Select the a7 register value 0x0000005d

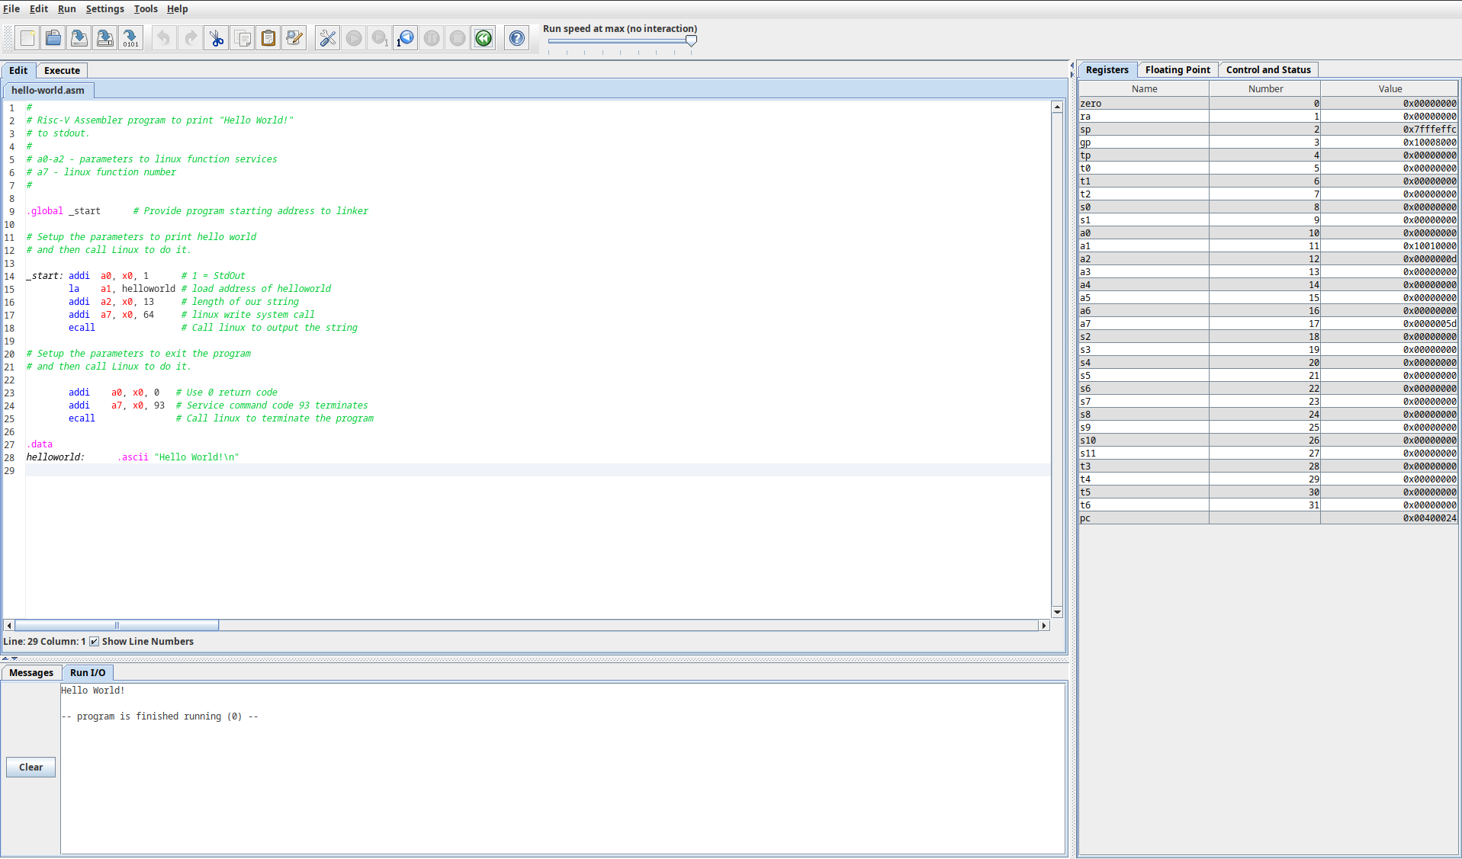click(x=1390, y=323)
